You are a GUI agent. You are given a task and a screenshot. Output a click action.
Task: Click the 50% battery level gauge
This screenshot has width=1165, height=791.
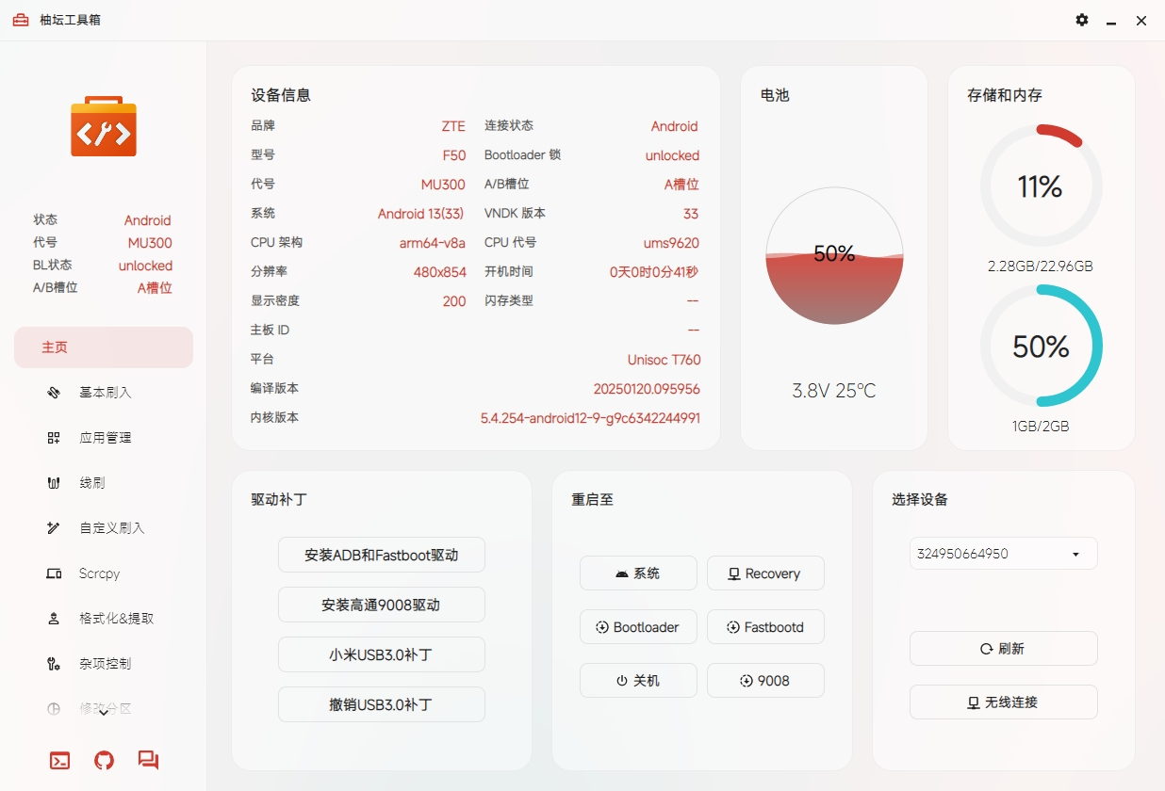tap(834, 256)
